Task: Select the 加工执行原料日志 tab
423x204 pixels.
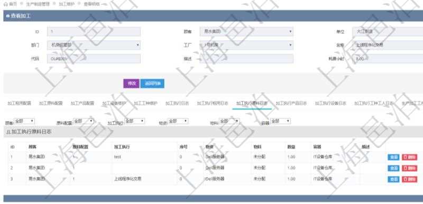Action: [x=252, y=103]
